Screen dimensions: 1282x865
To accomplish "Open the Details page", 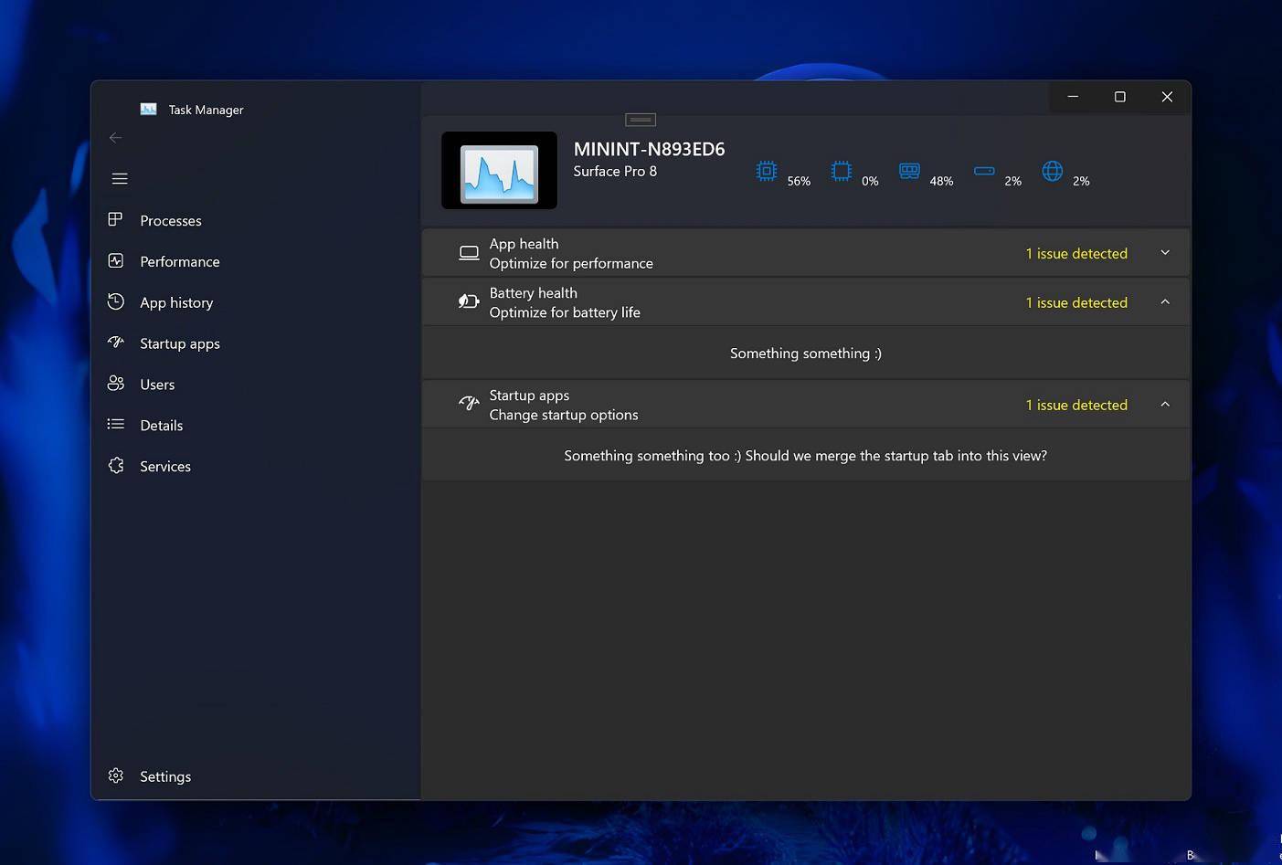I will click(x=161, y=425).
